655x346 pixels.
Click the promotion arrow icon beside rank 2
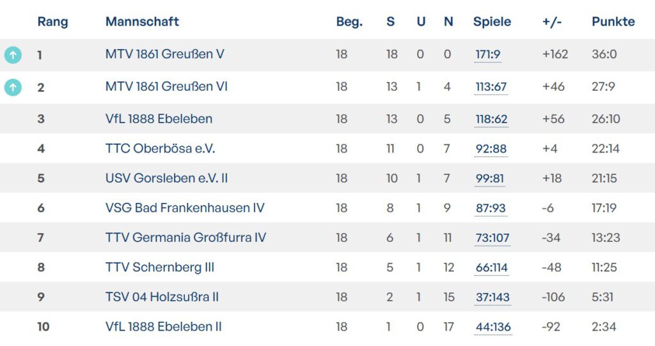[x=13, y=87]
